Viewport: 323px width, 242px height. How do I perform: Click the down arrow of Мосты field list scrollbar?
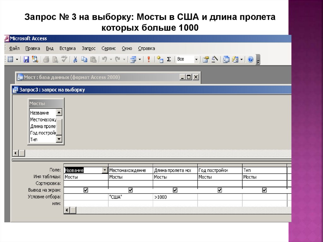click(x=59, y=139)
